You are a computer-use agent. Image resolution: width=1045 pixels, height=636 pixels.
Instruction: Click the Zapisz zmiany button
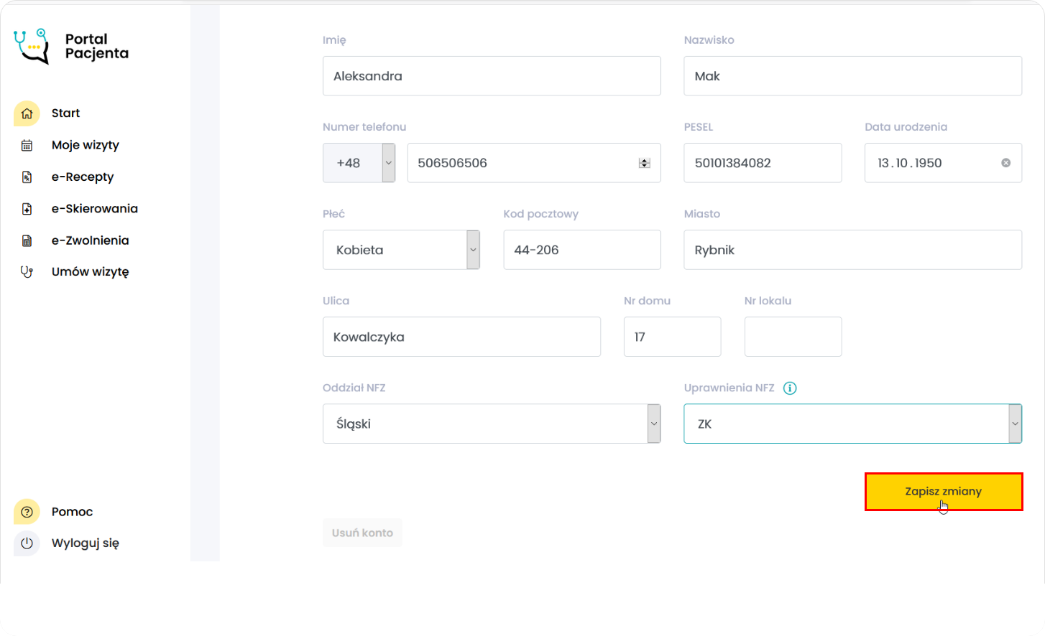pos(944,492)
